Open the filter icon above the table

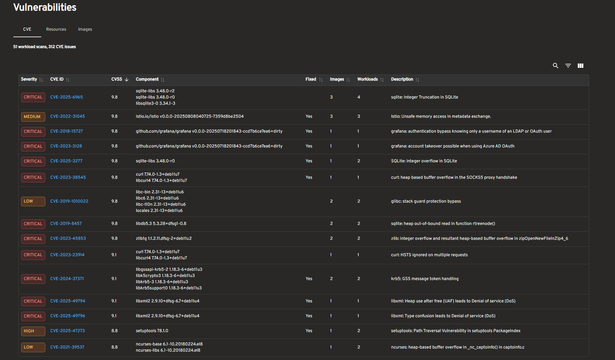point(568,66)
